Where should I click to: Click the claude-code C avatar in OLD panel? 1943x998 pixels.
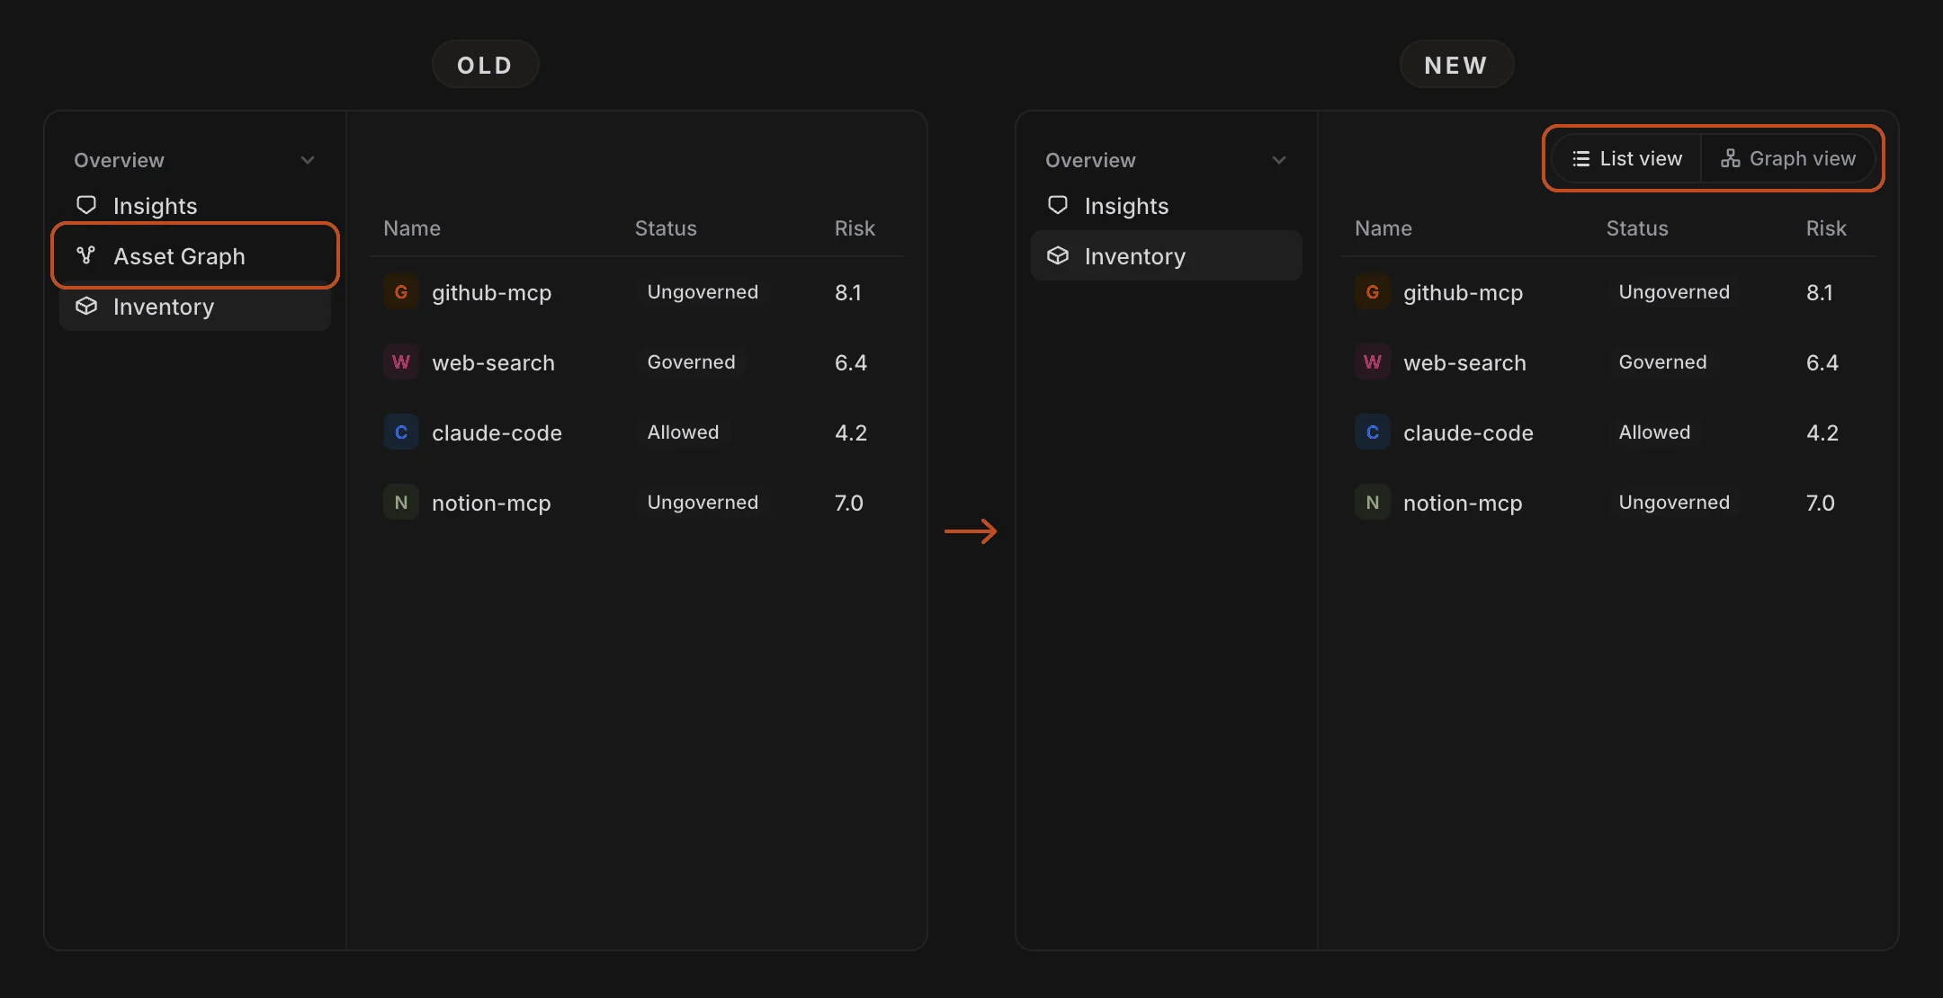401,432
